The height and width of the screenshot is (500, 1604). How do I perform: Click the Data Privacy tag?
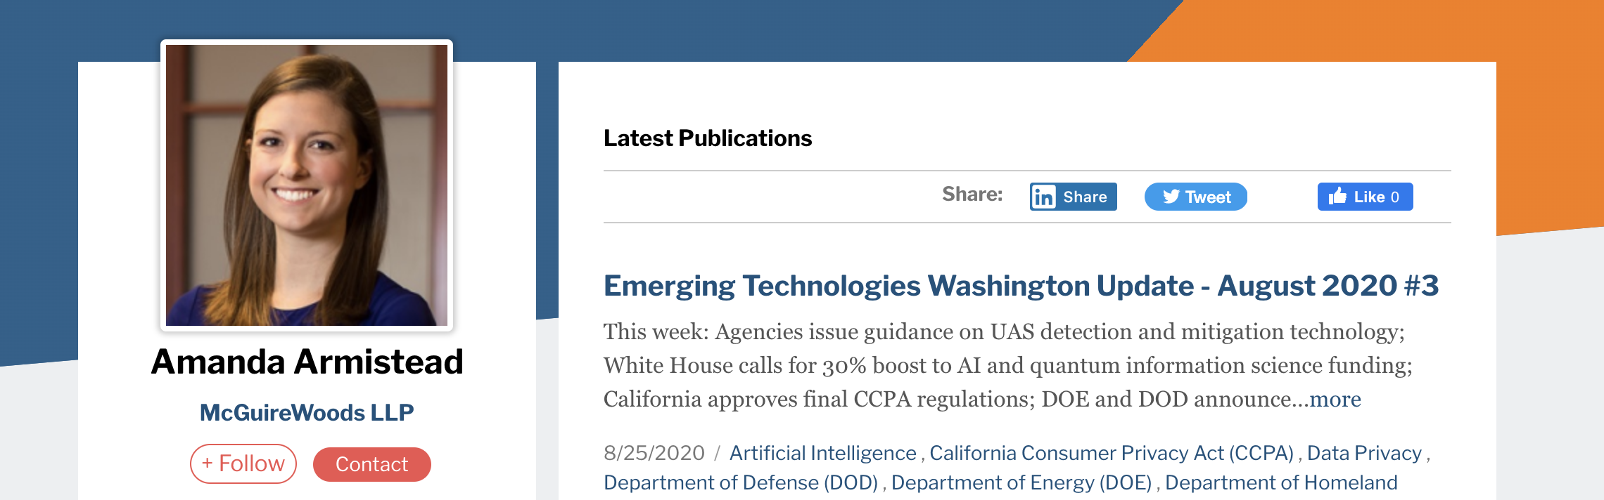(1364, 453)
